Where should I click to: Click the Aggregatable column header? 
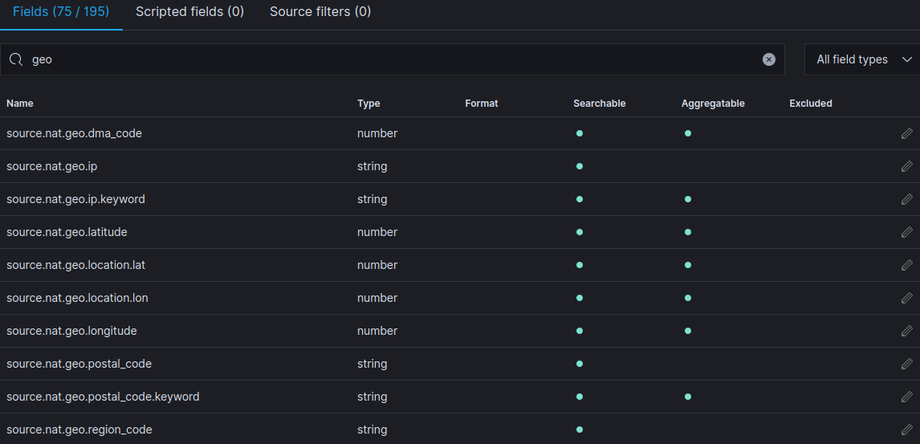point(713,104)
